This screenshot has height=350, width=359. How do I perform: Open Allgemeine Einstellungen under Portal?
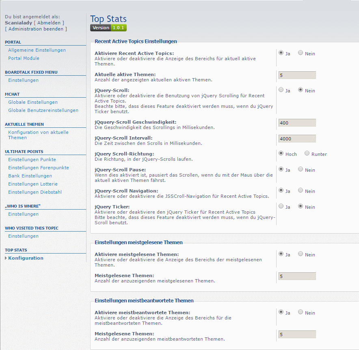click(x=37, y=50)
